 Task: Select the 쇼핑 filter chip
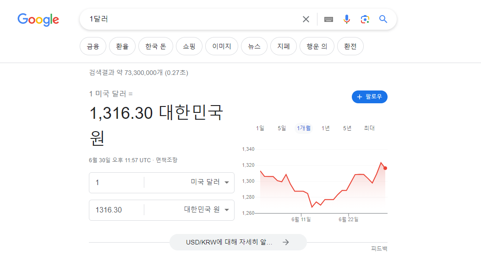coord(189,46)
